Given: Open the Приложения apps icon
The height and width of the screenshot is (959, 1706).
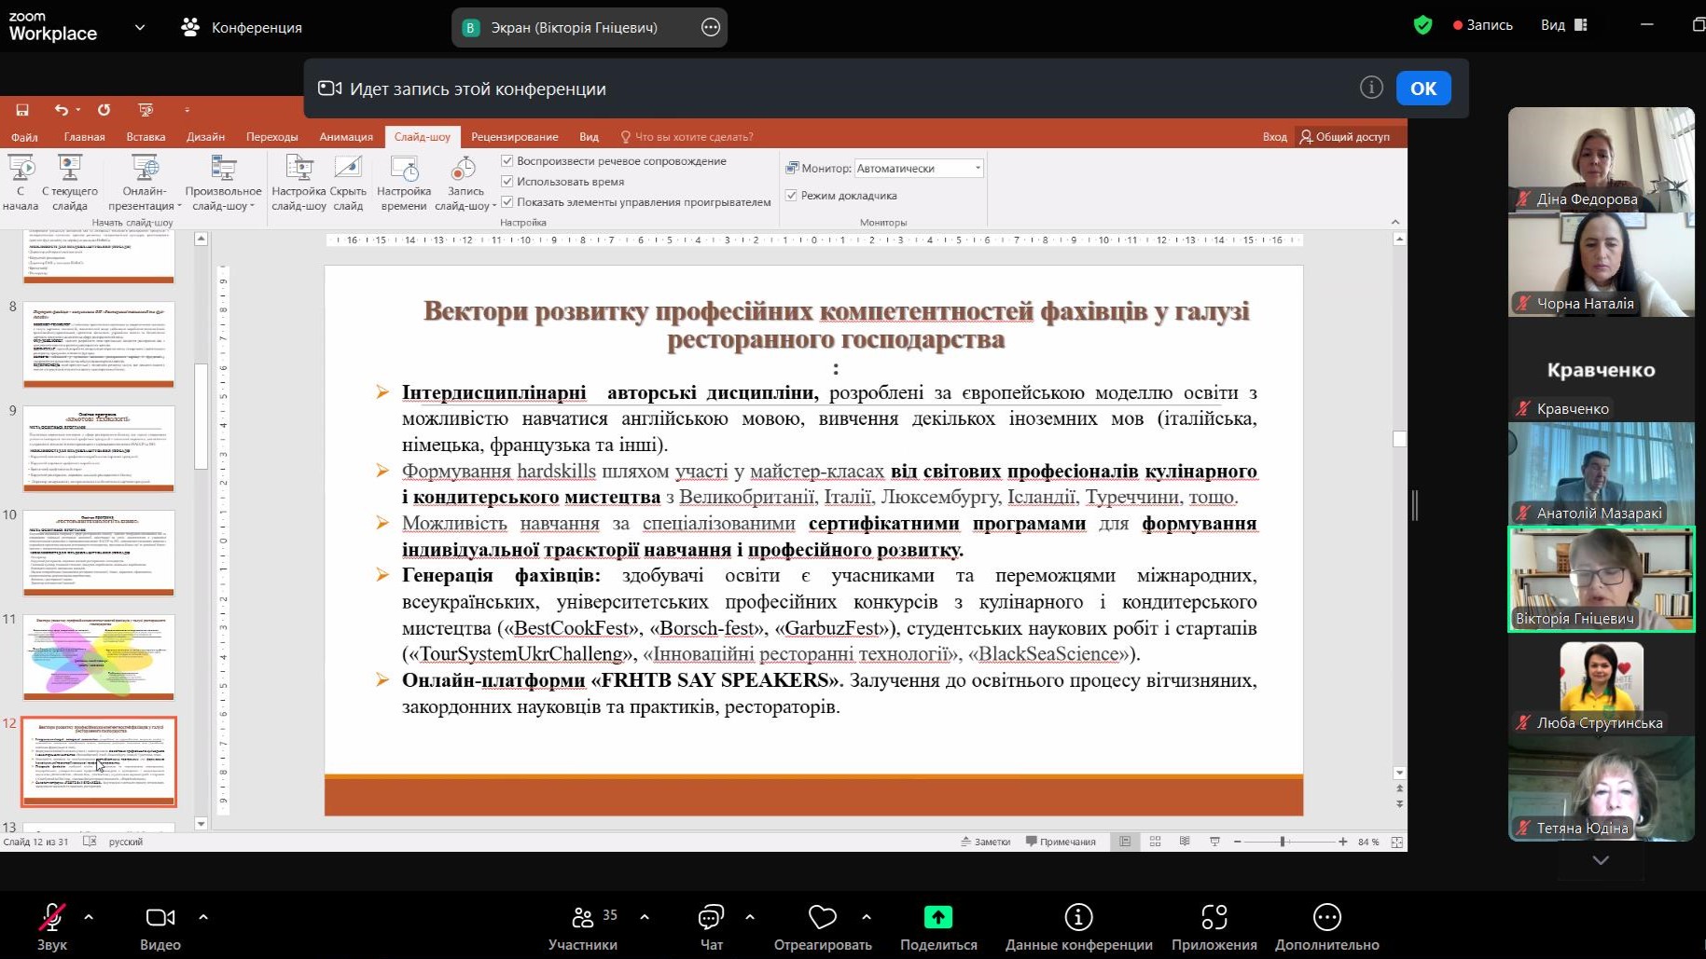Looking at the screenshot, I should click(x=1214, y=918).
